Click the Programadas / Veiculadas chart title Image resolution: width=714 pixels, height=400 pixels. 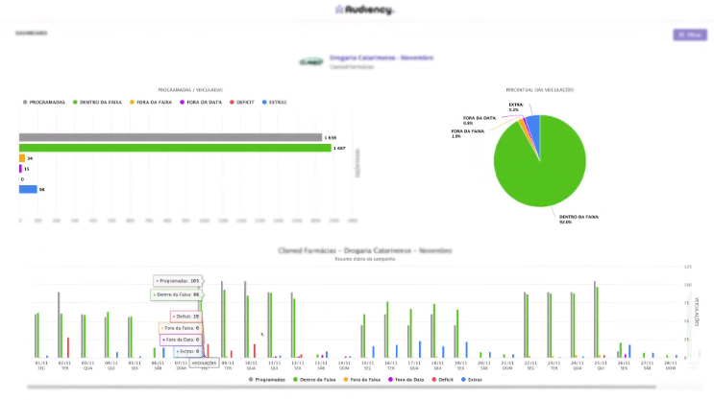tap(190, 90)
